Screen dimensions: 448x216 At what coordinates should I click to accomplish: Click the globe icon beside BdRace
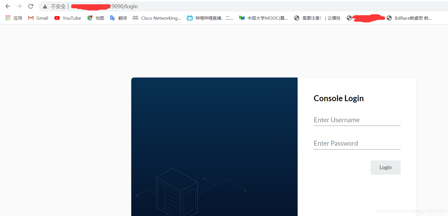389,18
